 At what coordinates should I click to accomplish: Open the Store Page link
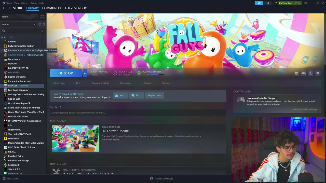coord(59,83)
